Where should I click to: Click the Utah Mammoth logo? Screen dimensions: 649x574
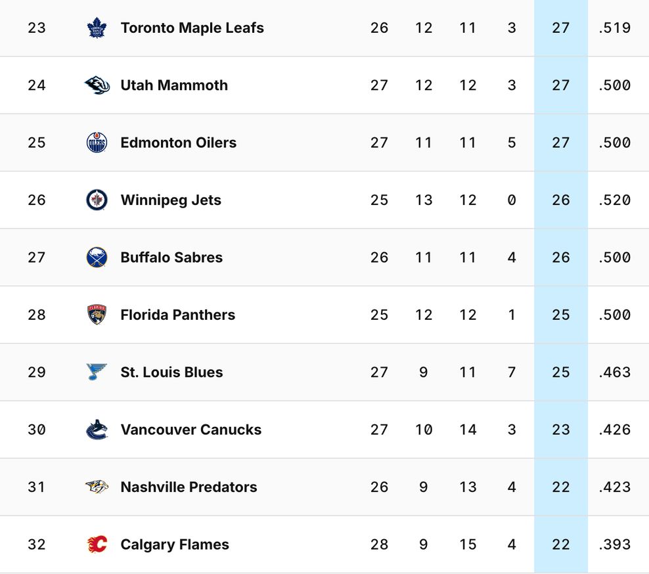pos(97,85)
